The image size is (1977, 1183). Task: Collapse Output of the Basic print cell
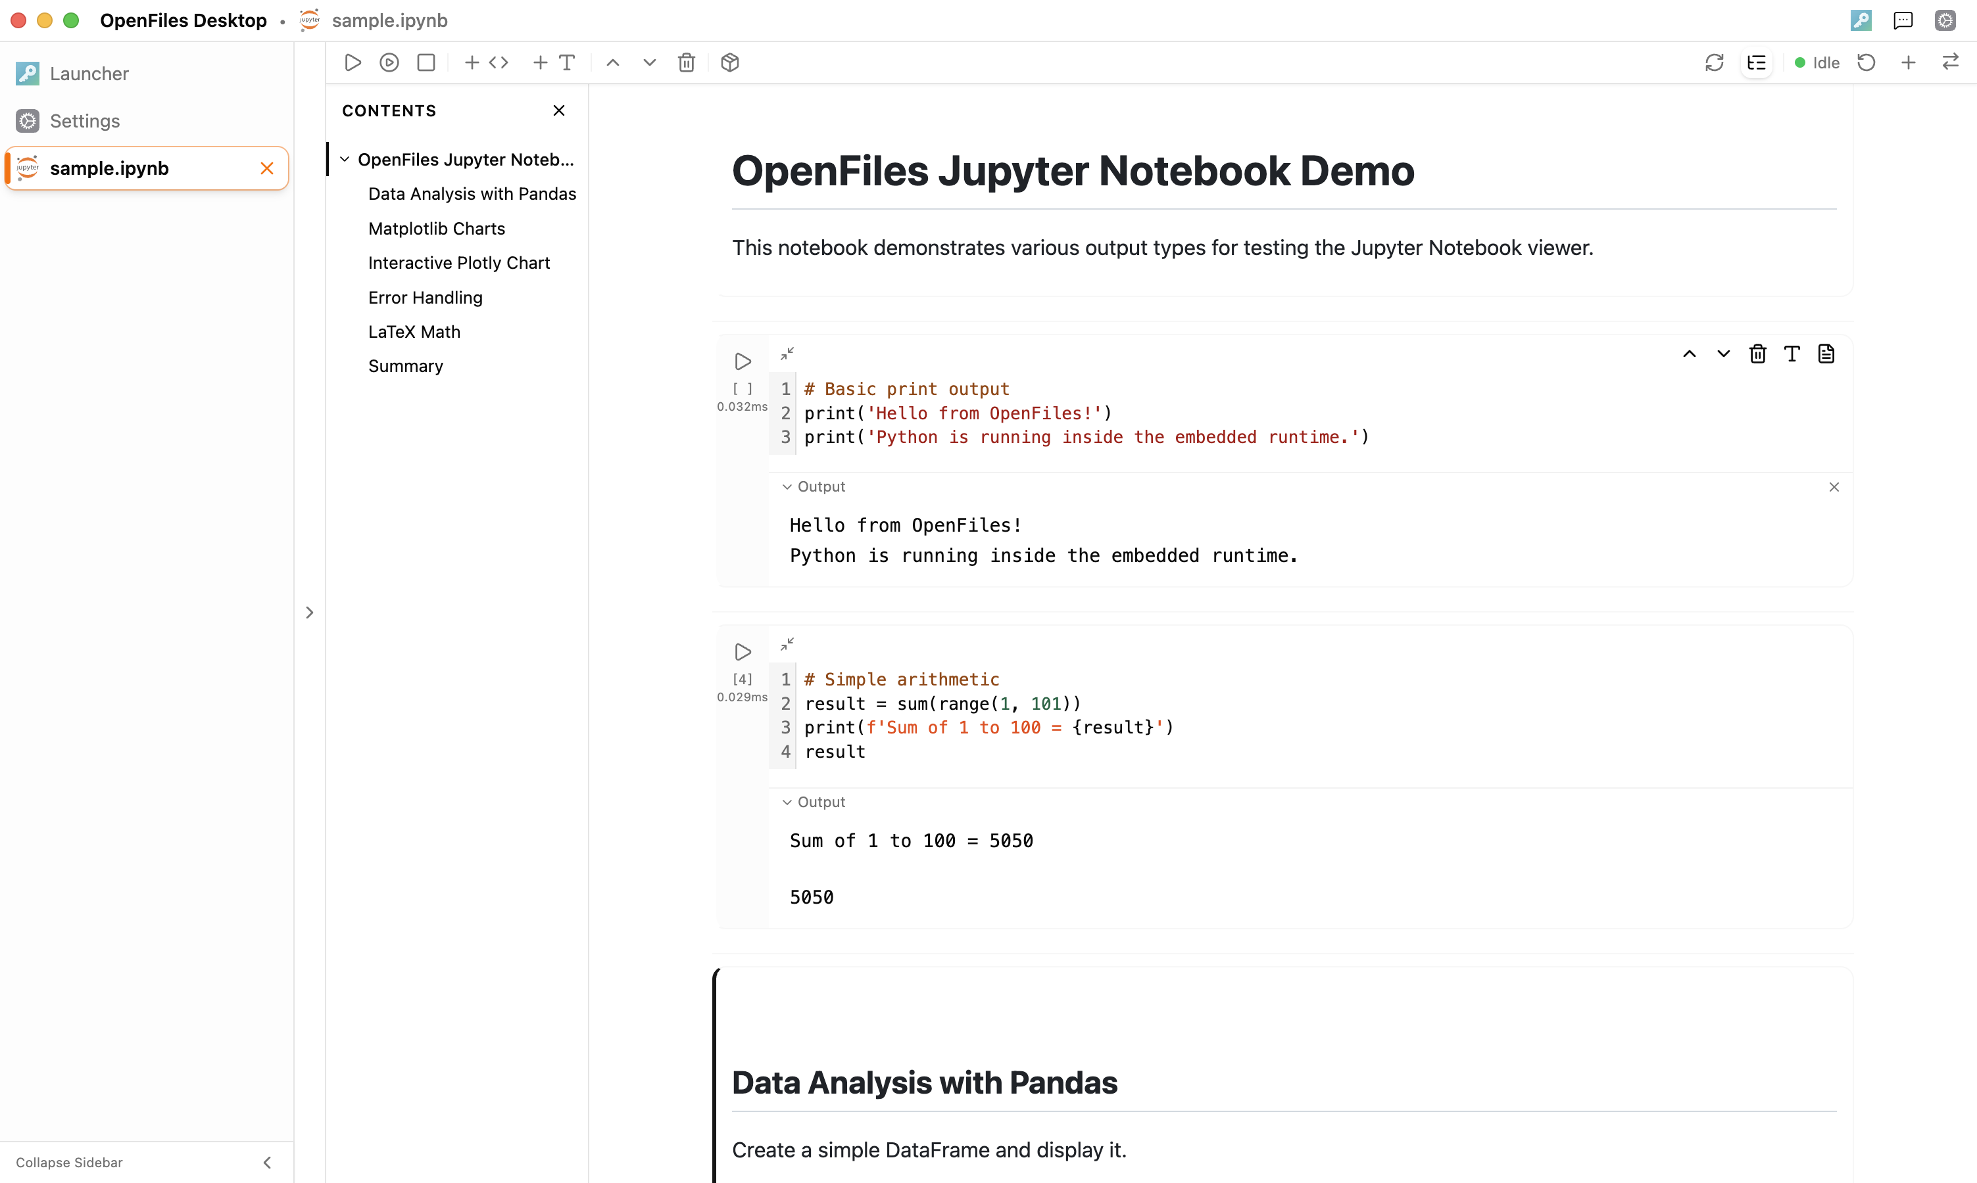(814, 486)
